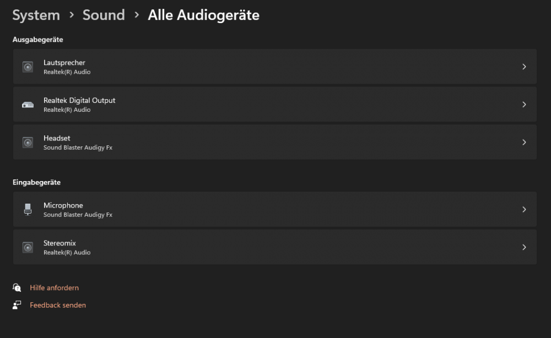Click the Lautsprecher speaker icon

pyautogui.click(x=28, y=67)
